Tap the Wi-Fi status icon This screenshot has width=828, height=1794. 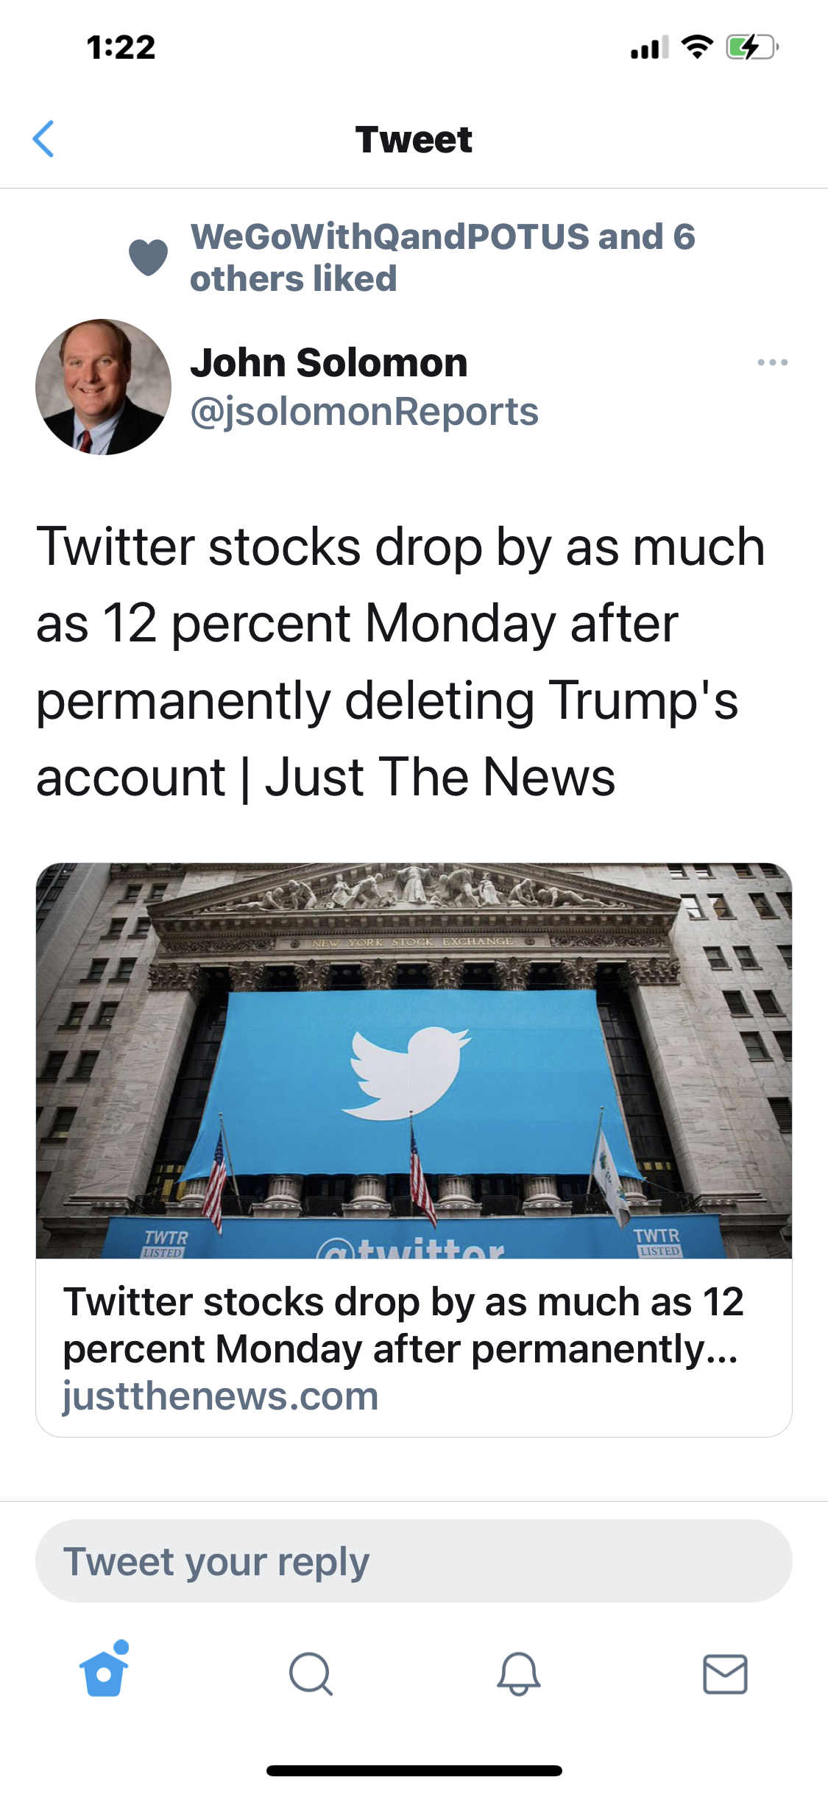tap(697, 47)
